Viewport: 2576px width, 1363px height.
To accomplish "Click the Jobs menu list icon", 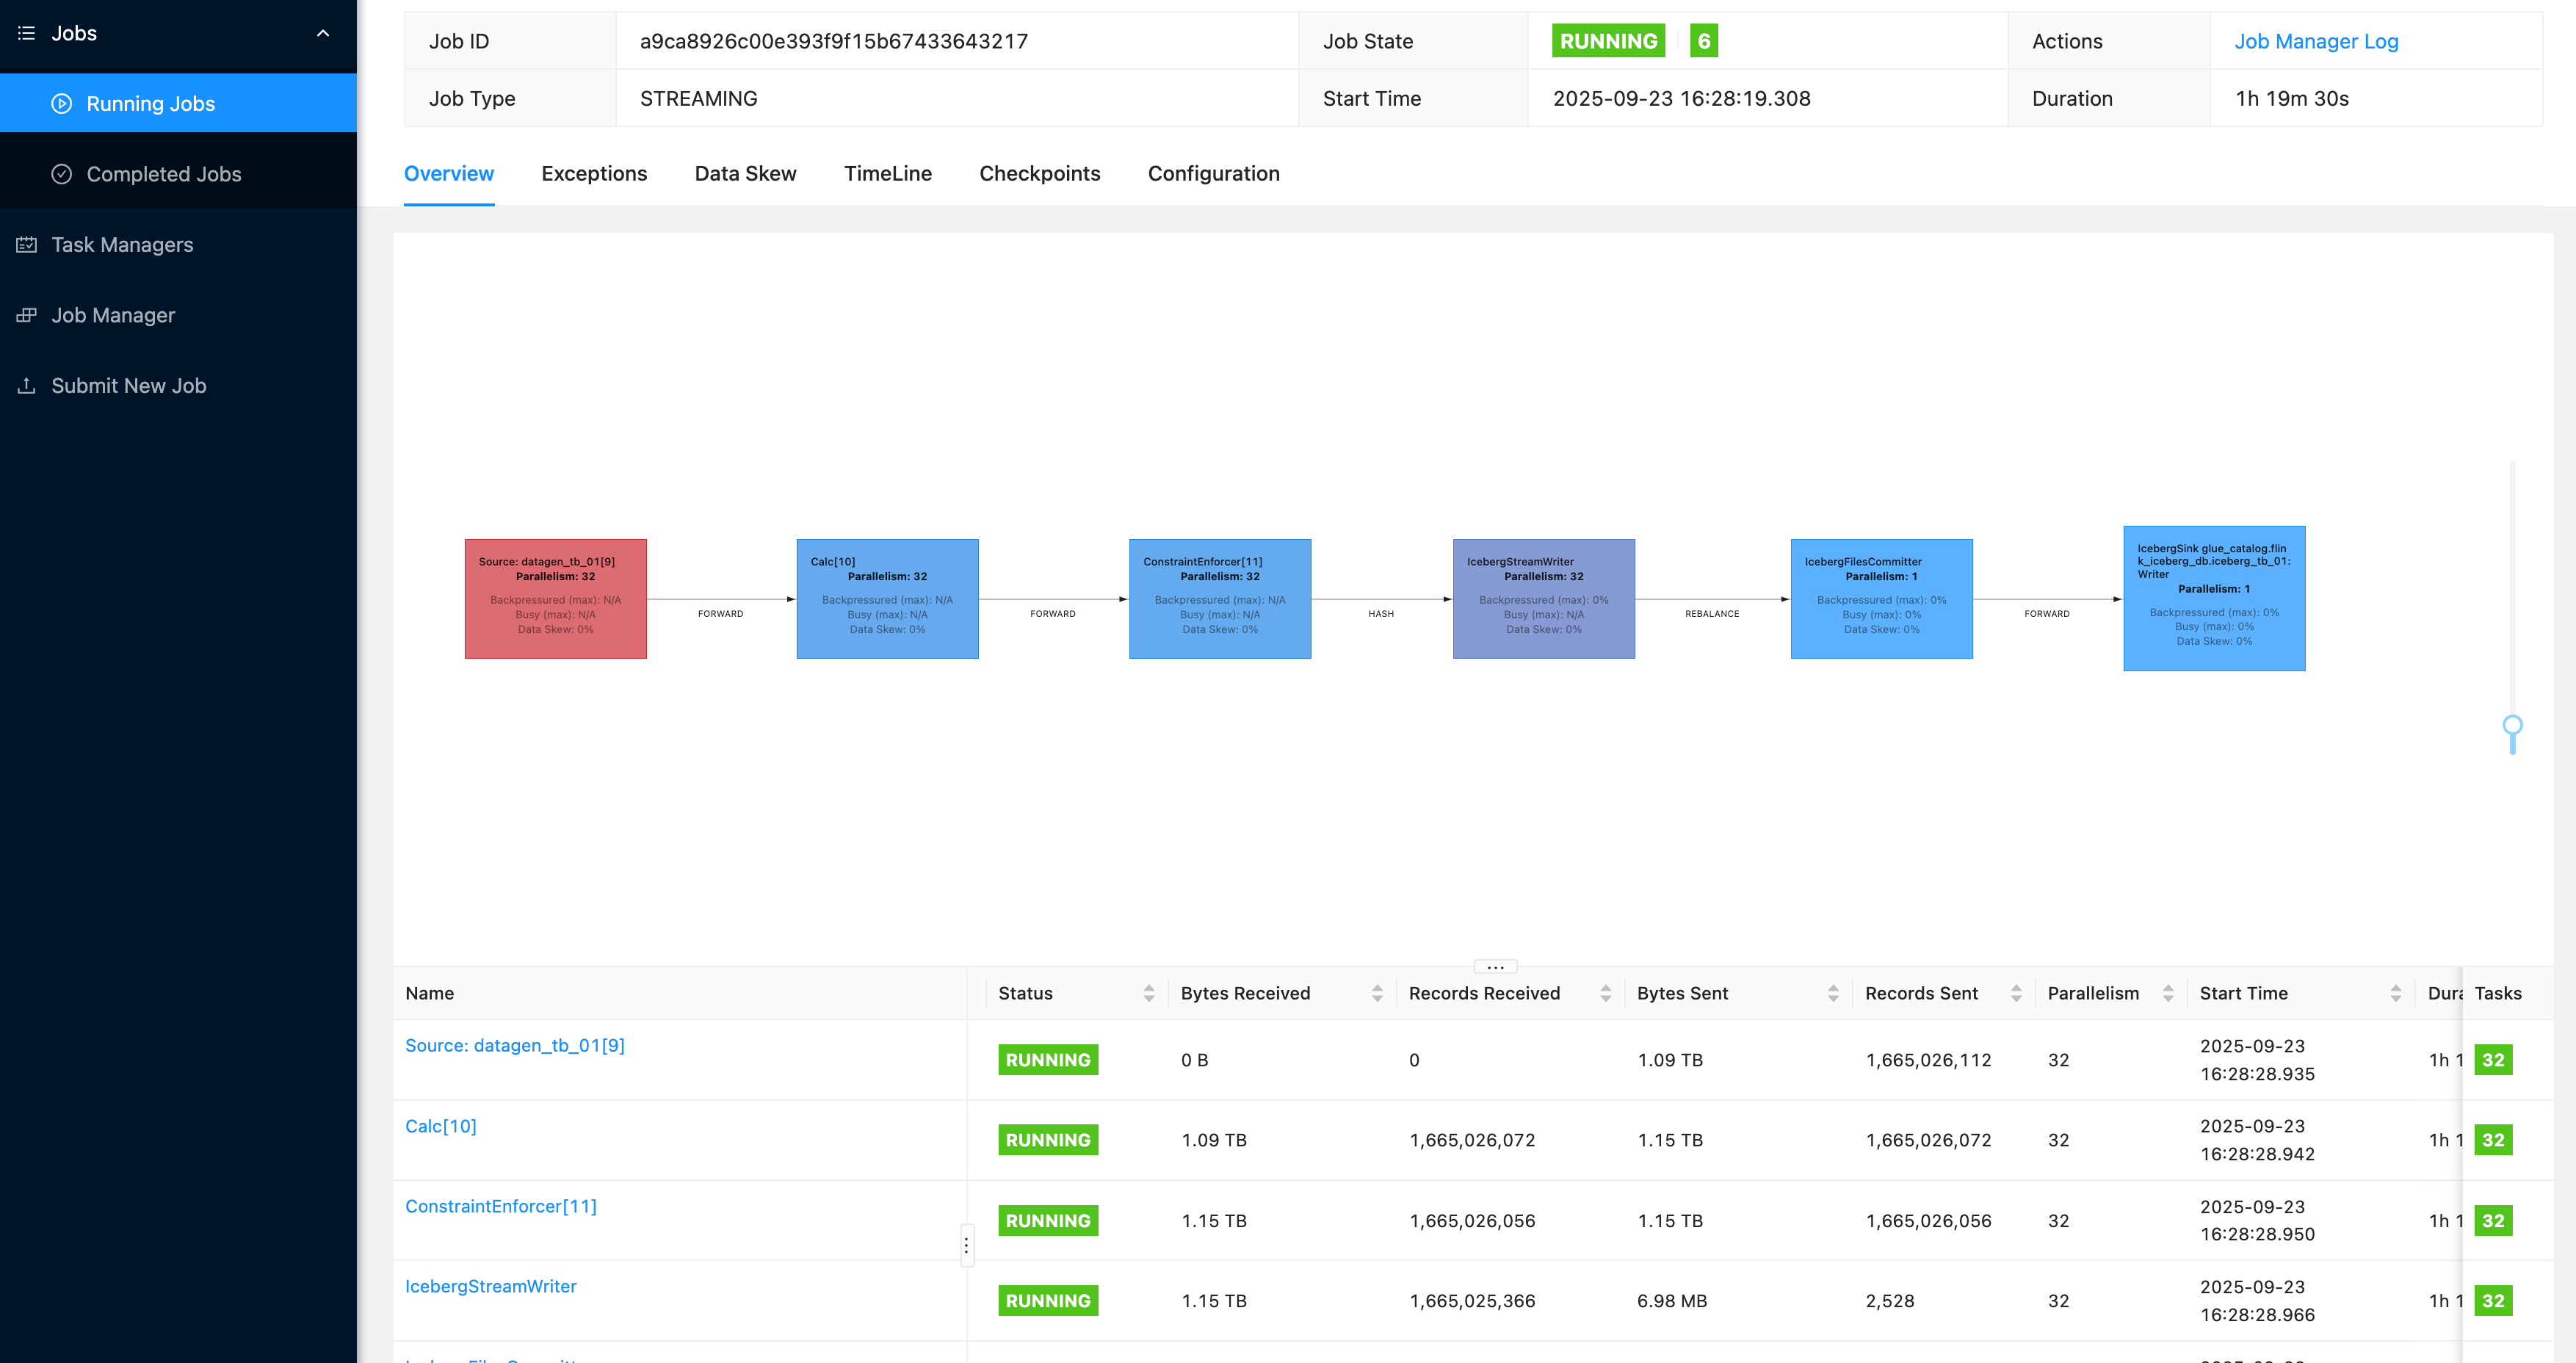I will 27,33.
